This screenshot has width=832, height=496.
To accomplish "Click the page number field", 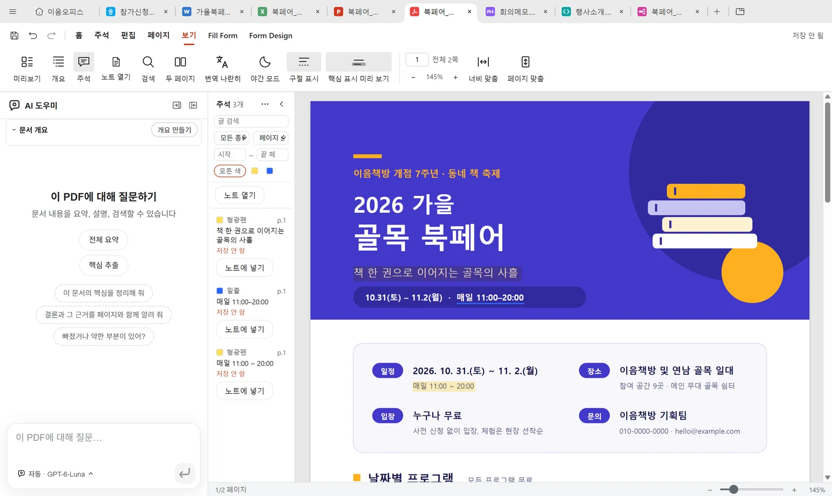I will 417,60.
